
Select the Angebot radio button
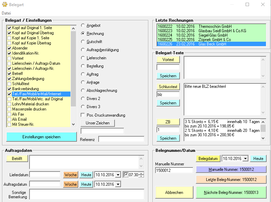(83, 25)
